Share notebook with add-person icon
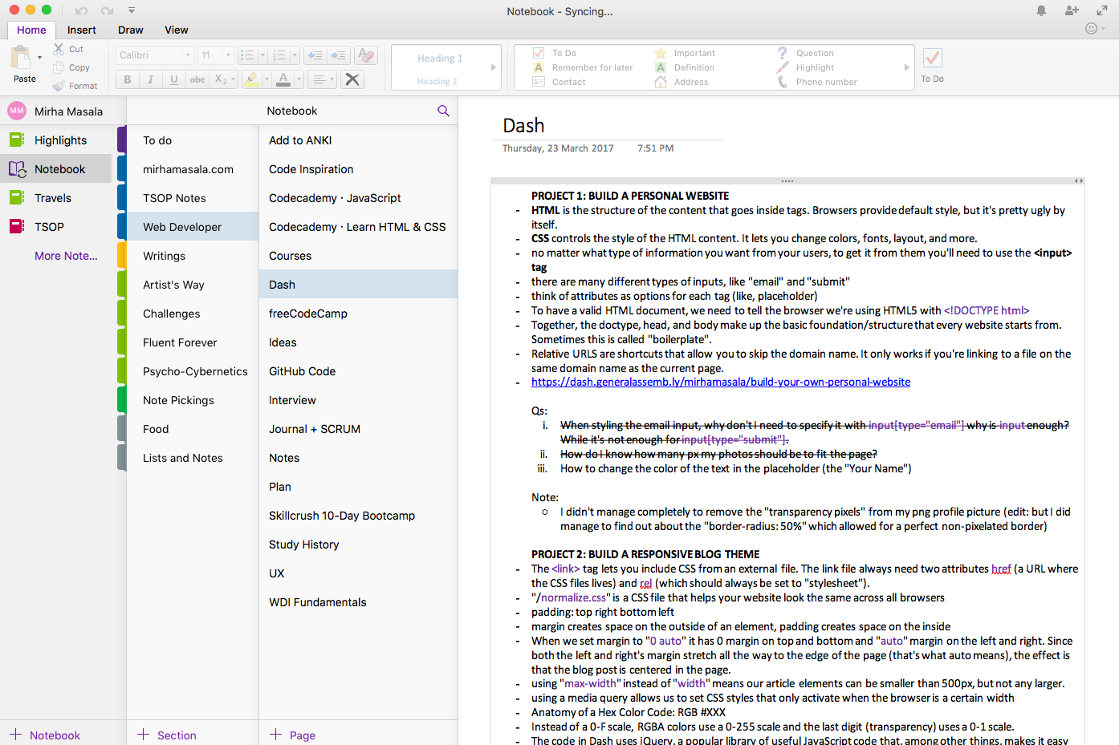The image size is (1119, 745). [x=1072, y=10]
